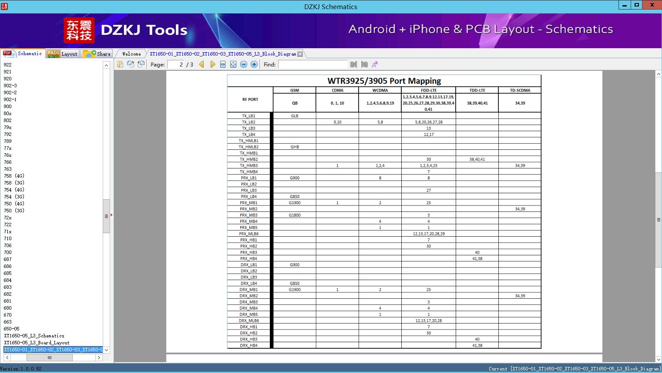Image resolution: width=662 pixels, height=373 pixels.
Task: Toggle the match case search option icon
Action: tap(375, 64)
